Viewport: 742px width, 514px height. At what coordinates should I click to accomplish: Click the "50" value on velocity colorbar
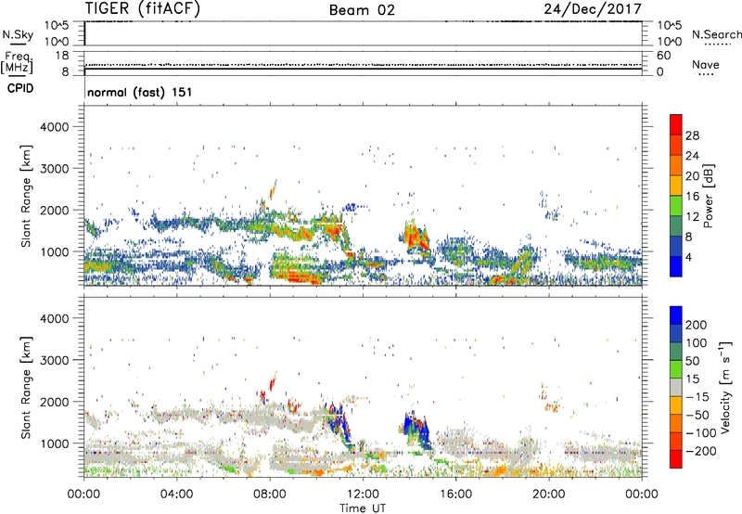pyautogui.click(x=692, y=361)
